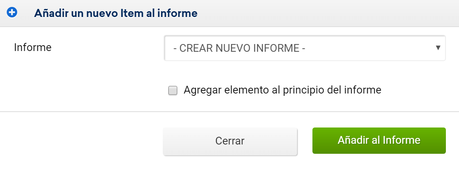Click the word 'Informe' left of the selector

pyautogui.click(x=33, y=48)
